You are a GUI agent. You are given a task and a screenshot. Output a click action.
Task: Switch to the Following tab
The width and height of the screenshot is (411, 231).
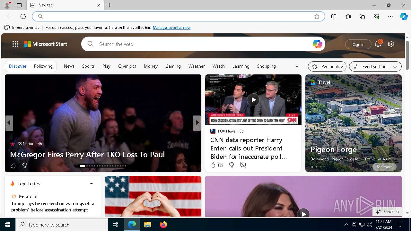point(43,66)
